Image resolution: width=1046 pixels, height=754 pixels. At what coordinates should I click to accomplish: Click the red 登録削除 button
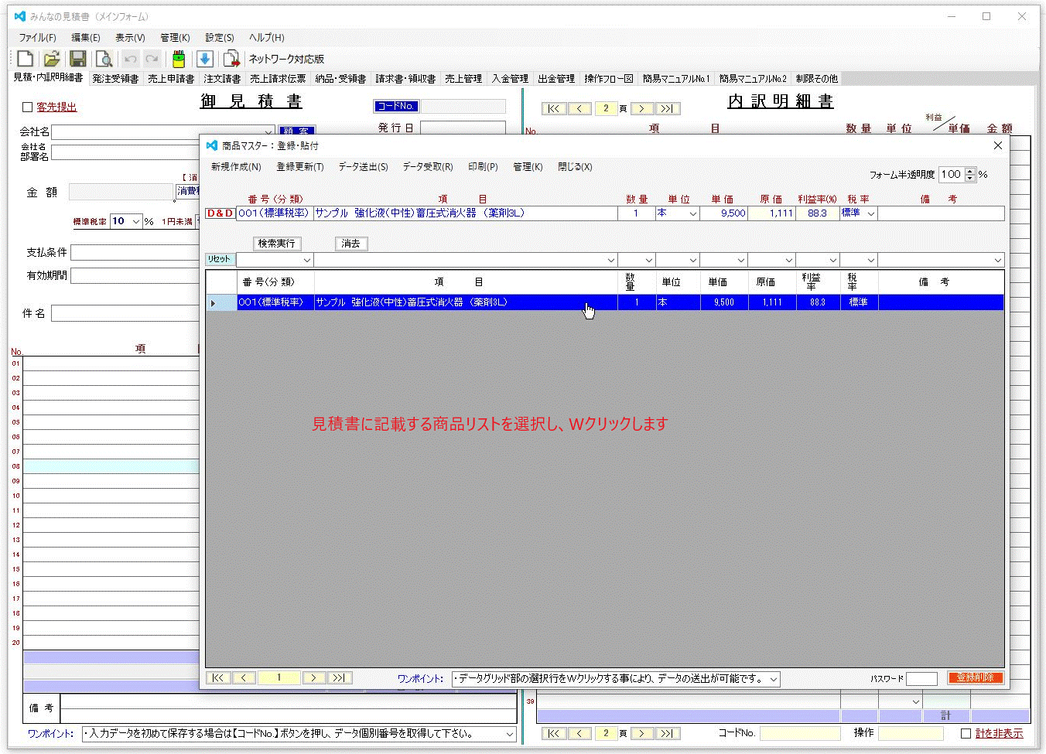[975, 678]
